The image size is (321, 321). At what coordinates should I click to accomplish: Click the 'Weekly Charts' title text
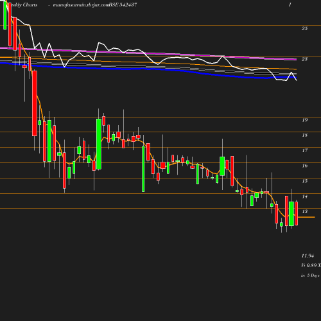[22, 4]
